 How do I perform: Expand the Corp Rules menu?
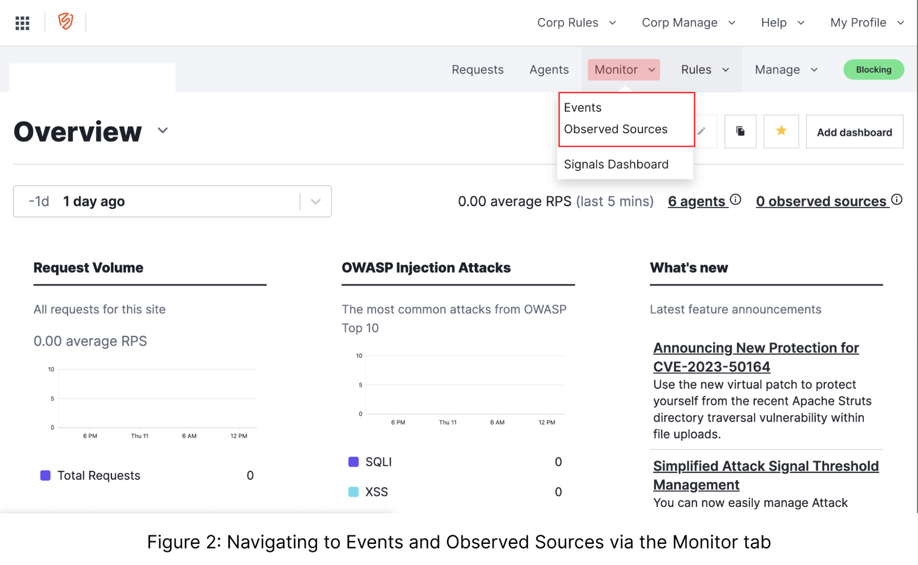(x=576, y=23)
